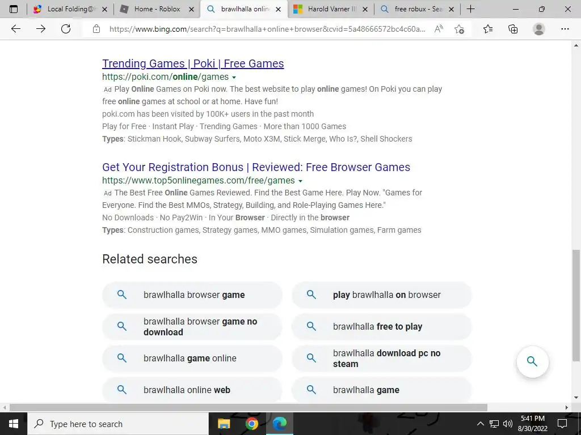Viewport: 581px width, 435px height.
Task: Open Trending Games Poki link
Action: coord(193,63)
